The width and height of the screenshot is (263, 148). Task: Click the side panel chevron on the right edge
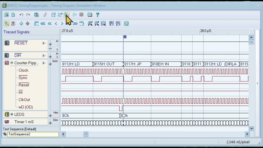tap(257, 83)
